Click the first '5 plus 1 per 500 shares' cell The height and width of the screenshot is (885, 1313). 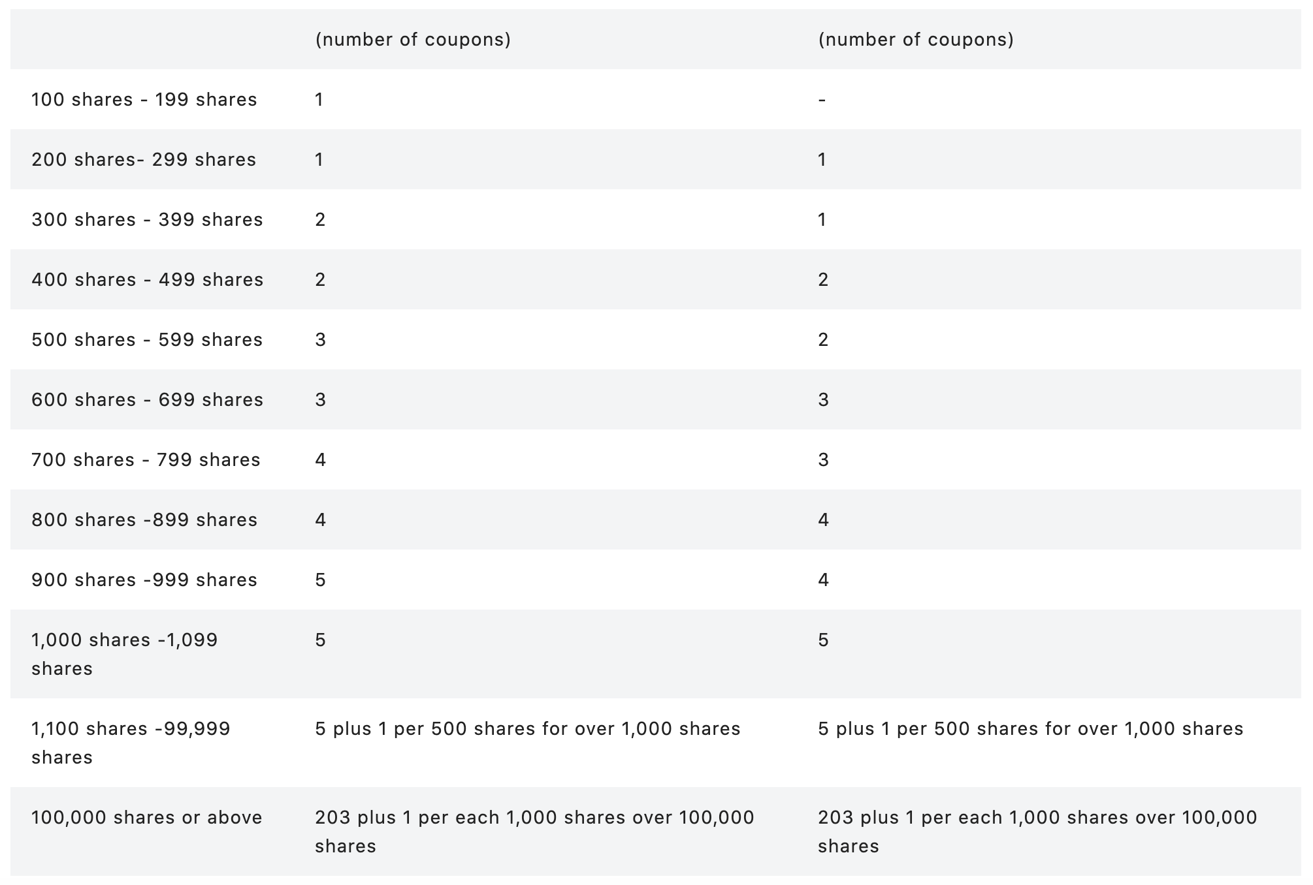[x=527, y=729]
